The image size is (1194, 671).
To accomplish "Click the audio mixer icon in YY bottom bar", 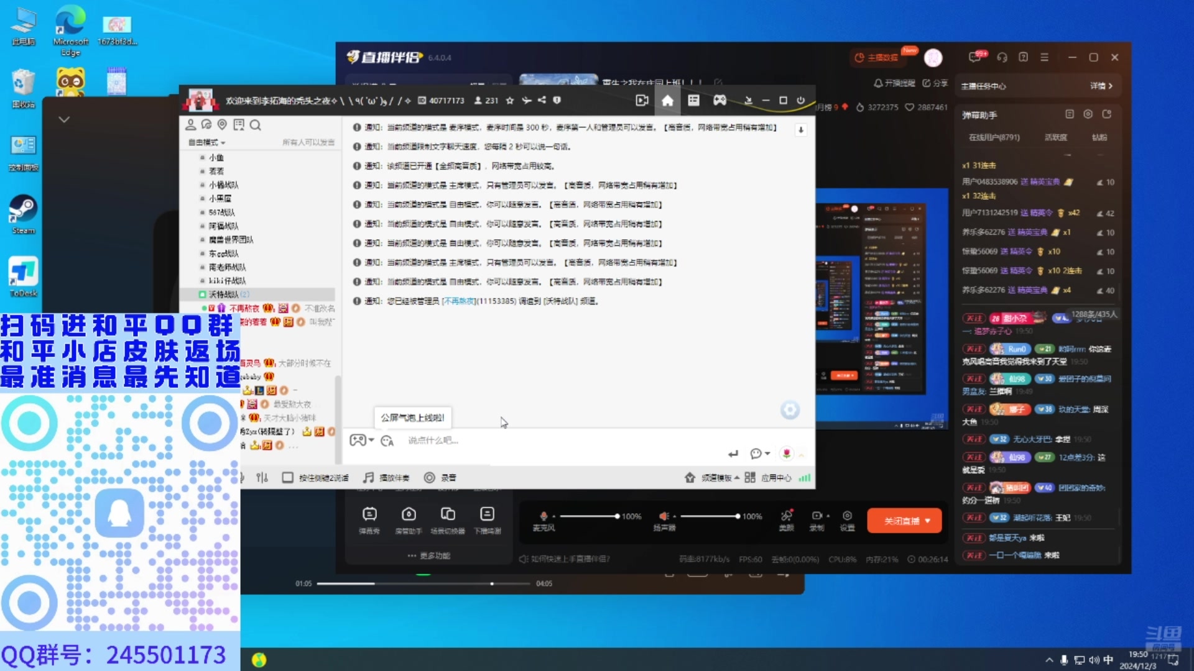I will pyautogui.click(x=262, y=478).
